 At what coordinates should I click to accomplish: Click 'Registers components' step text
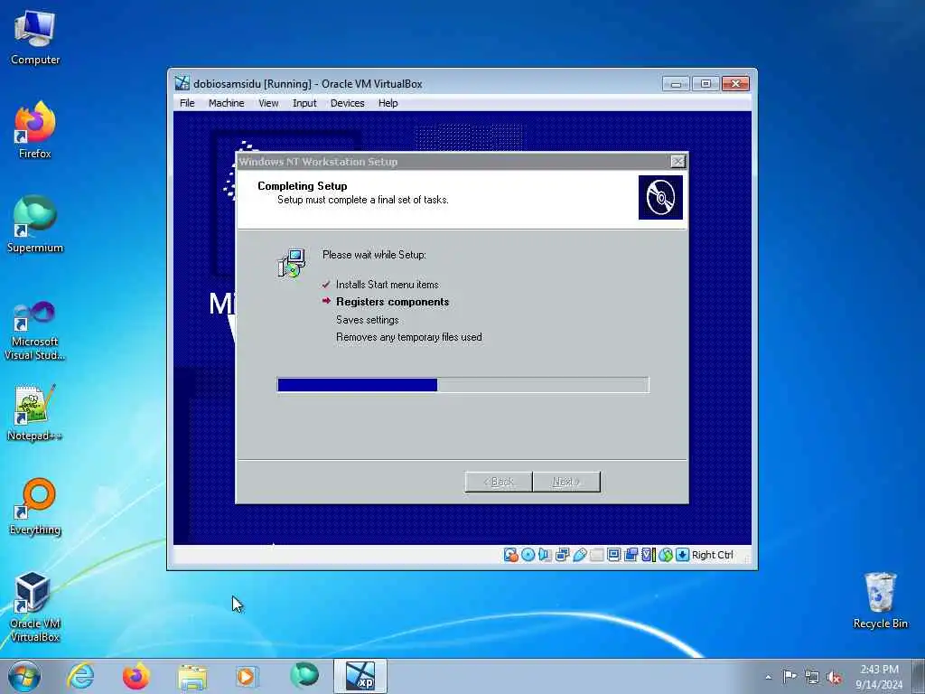392,302
